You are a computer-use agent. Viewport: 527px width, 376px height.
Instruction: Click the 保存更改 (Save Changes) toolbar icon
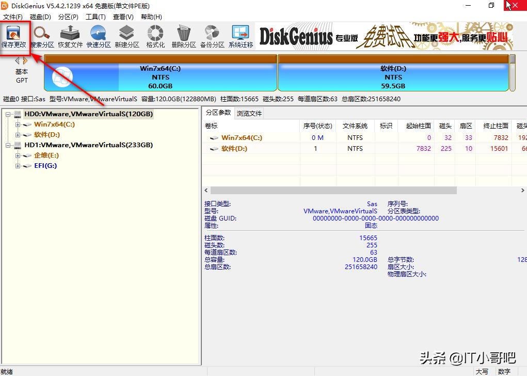[14, 36]
